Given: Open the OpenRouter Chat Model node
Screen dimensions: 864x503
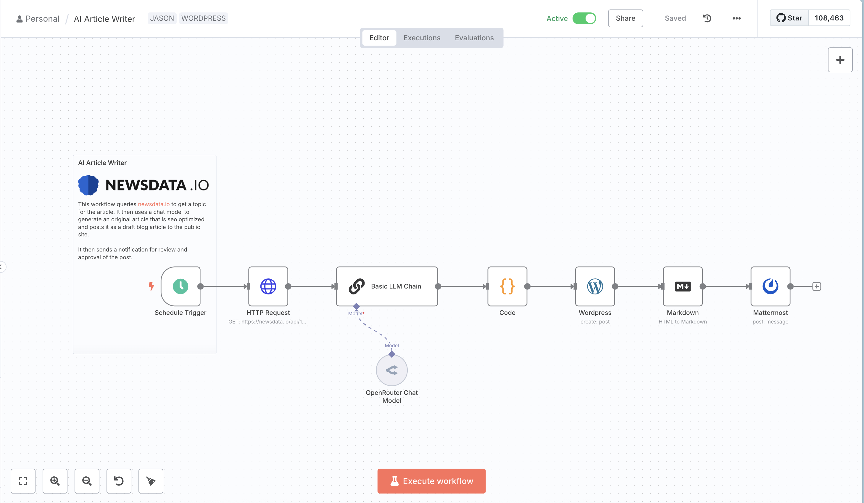Looking at the screenshot, I should pyautogui.click(x=391, y=370).
